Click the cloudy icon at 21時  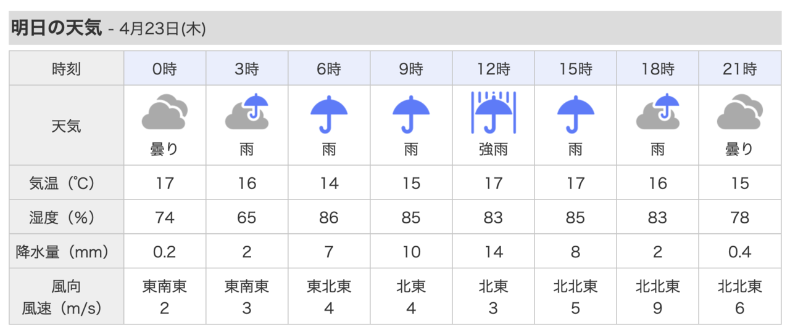[x=739, y=113]
